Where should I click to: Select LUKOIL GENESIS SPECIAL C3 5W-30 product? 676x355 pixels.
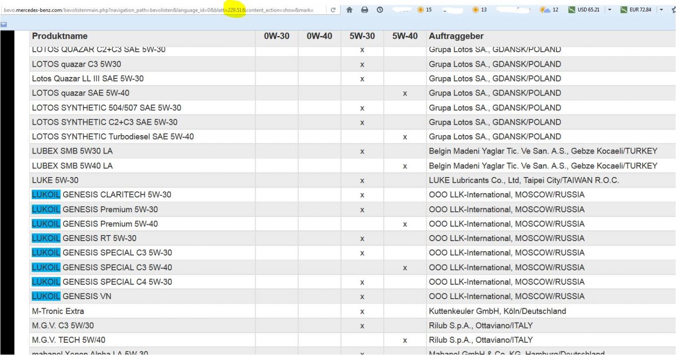click(102, 253)
